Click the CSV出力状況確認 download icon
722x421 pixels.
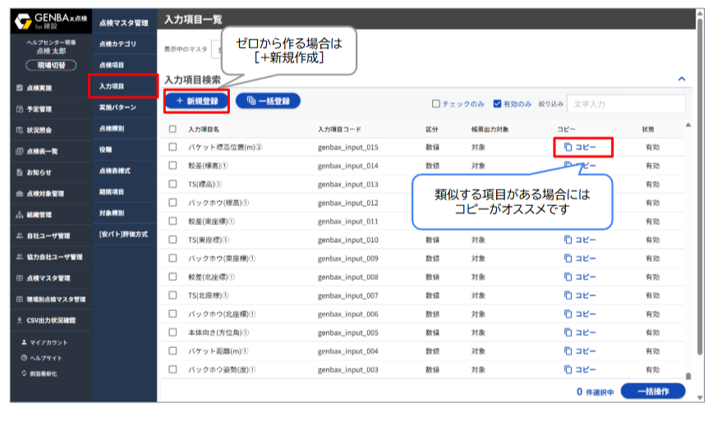coord(19,320)
